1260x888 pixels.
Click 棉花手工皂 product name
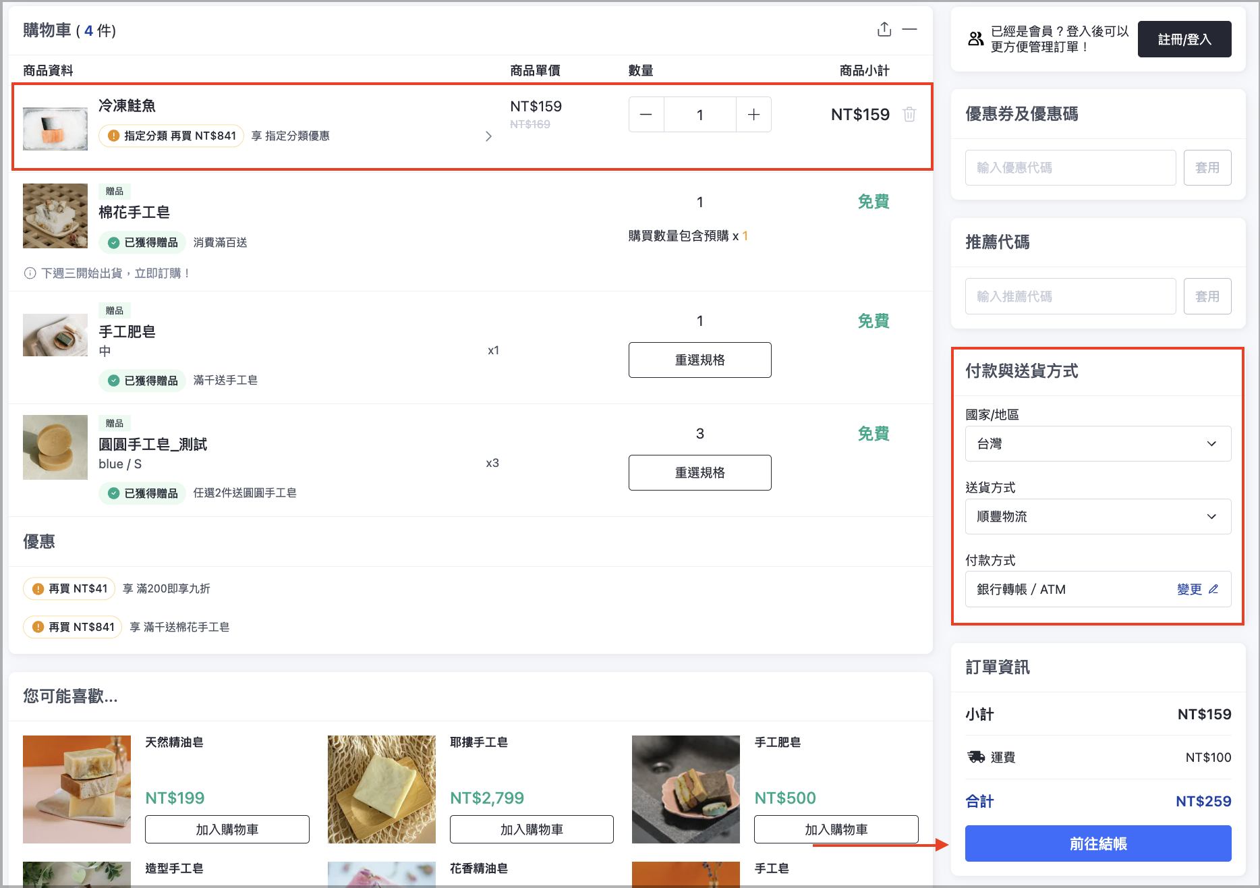click(x=134, y=213)
